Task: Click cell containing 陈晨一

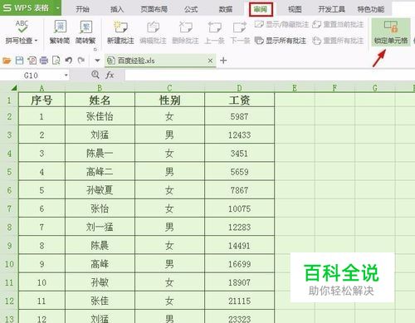Action: 100,153
